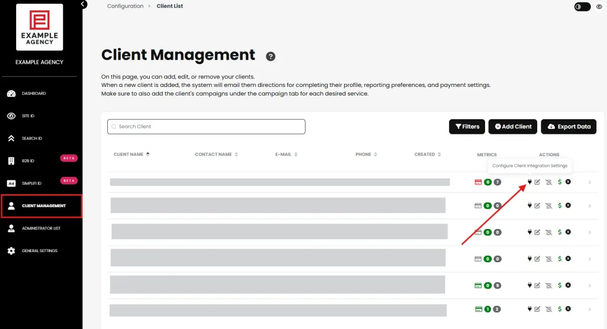Select Administrator List in the sidebar menu
This screenshot has width=607, height=329.
[40, 228]
